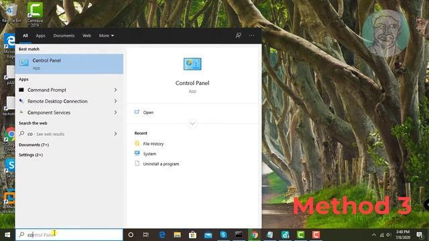The image size is (429, 241).
Task: Click the network icon in system tray
Action: (381, 235)
